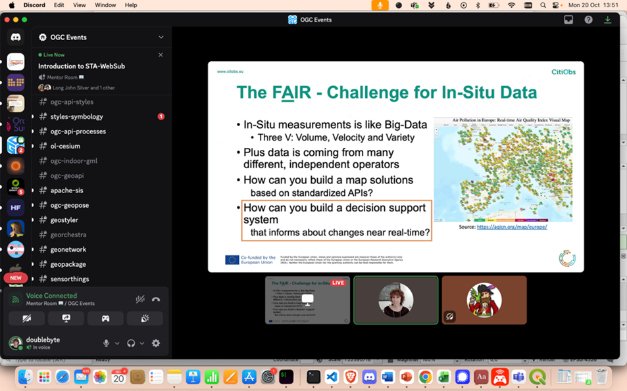The height and width of the screenshot is (391, 627).
Task: Click the orange microphone indicator in the menu bar
Action: (x=380, y=5)
